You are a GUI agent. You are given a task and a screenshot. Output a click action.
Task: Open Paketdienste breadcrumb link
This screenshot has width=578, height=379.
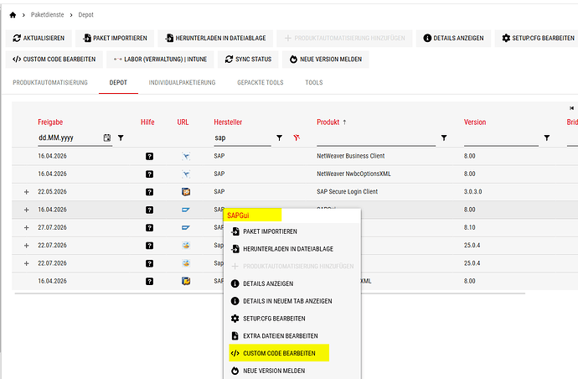(47, 15)
